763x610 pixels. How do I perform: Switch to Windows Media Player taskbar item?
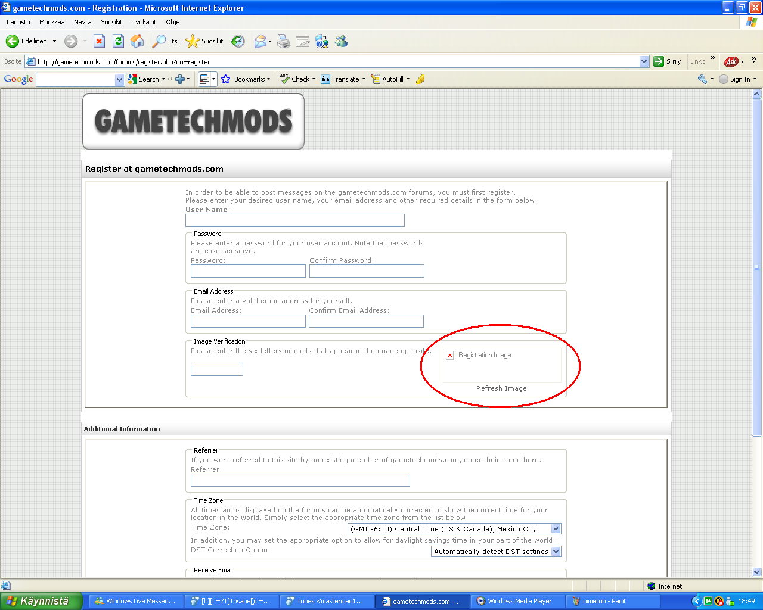[517, 601]
